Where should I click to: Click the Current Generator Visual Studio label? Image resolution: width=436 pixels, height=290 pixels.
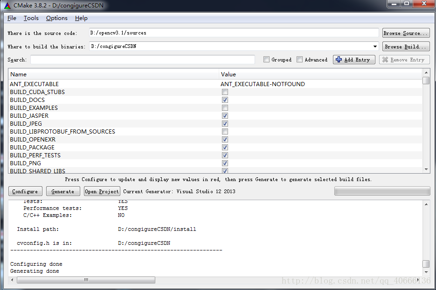click(180, 191)
